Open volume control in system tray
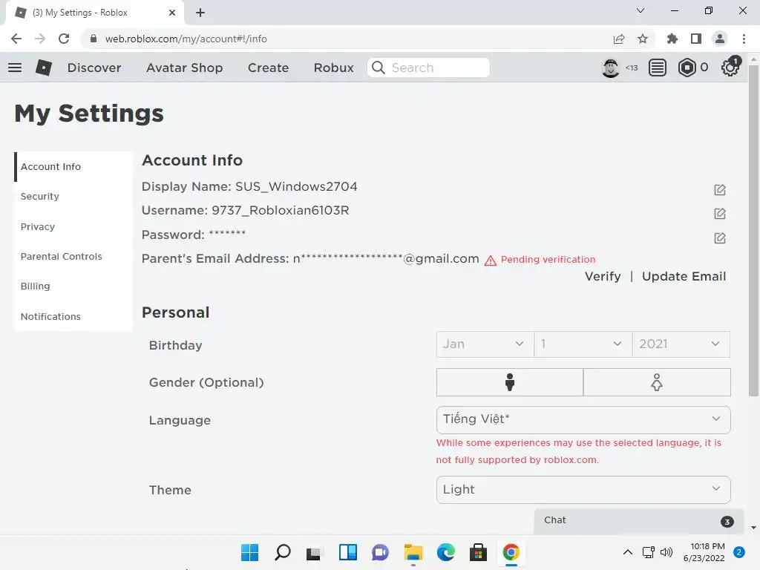This screenshot has width=760, height=570. [x=666, y=552]
